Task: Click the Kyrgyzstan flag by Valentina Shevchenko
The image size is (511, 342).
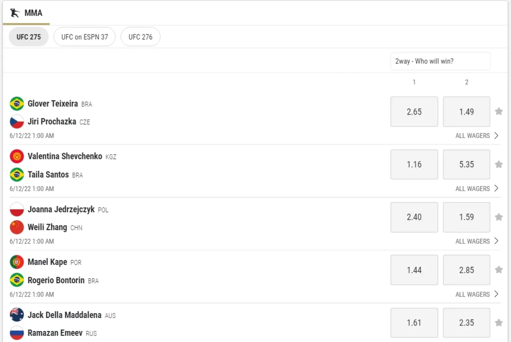Action: [x=17, y=156]
